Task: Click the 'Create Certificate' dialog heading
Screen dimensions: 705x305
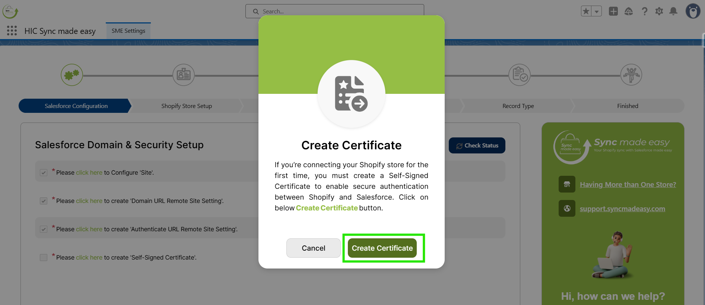Action: [x=351, y=145]
